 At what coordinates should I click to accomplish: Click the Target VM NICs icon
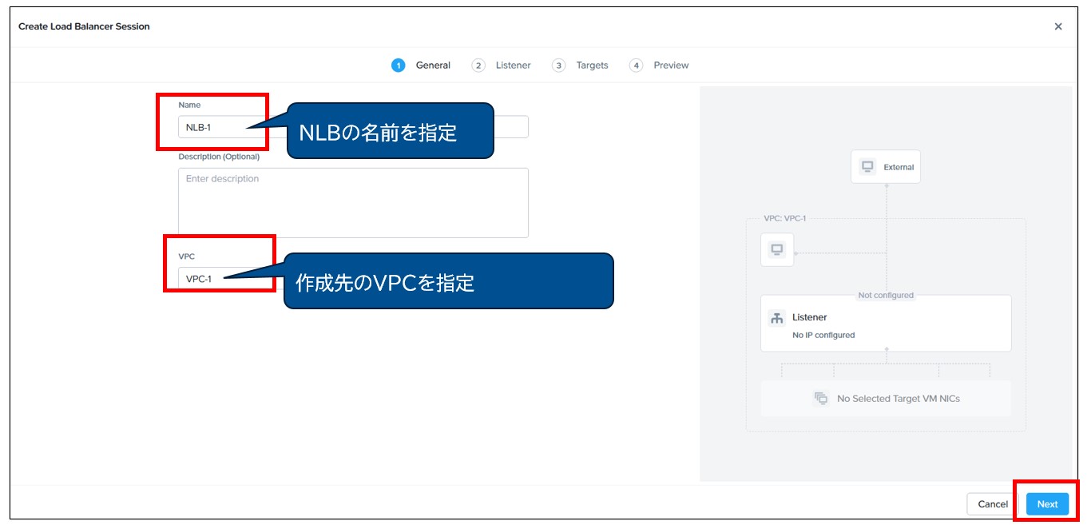click(820, 398)
